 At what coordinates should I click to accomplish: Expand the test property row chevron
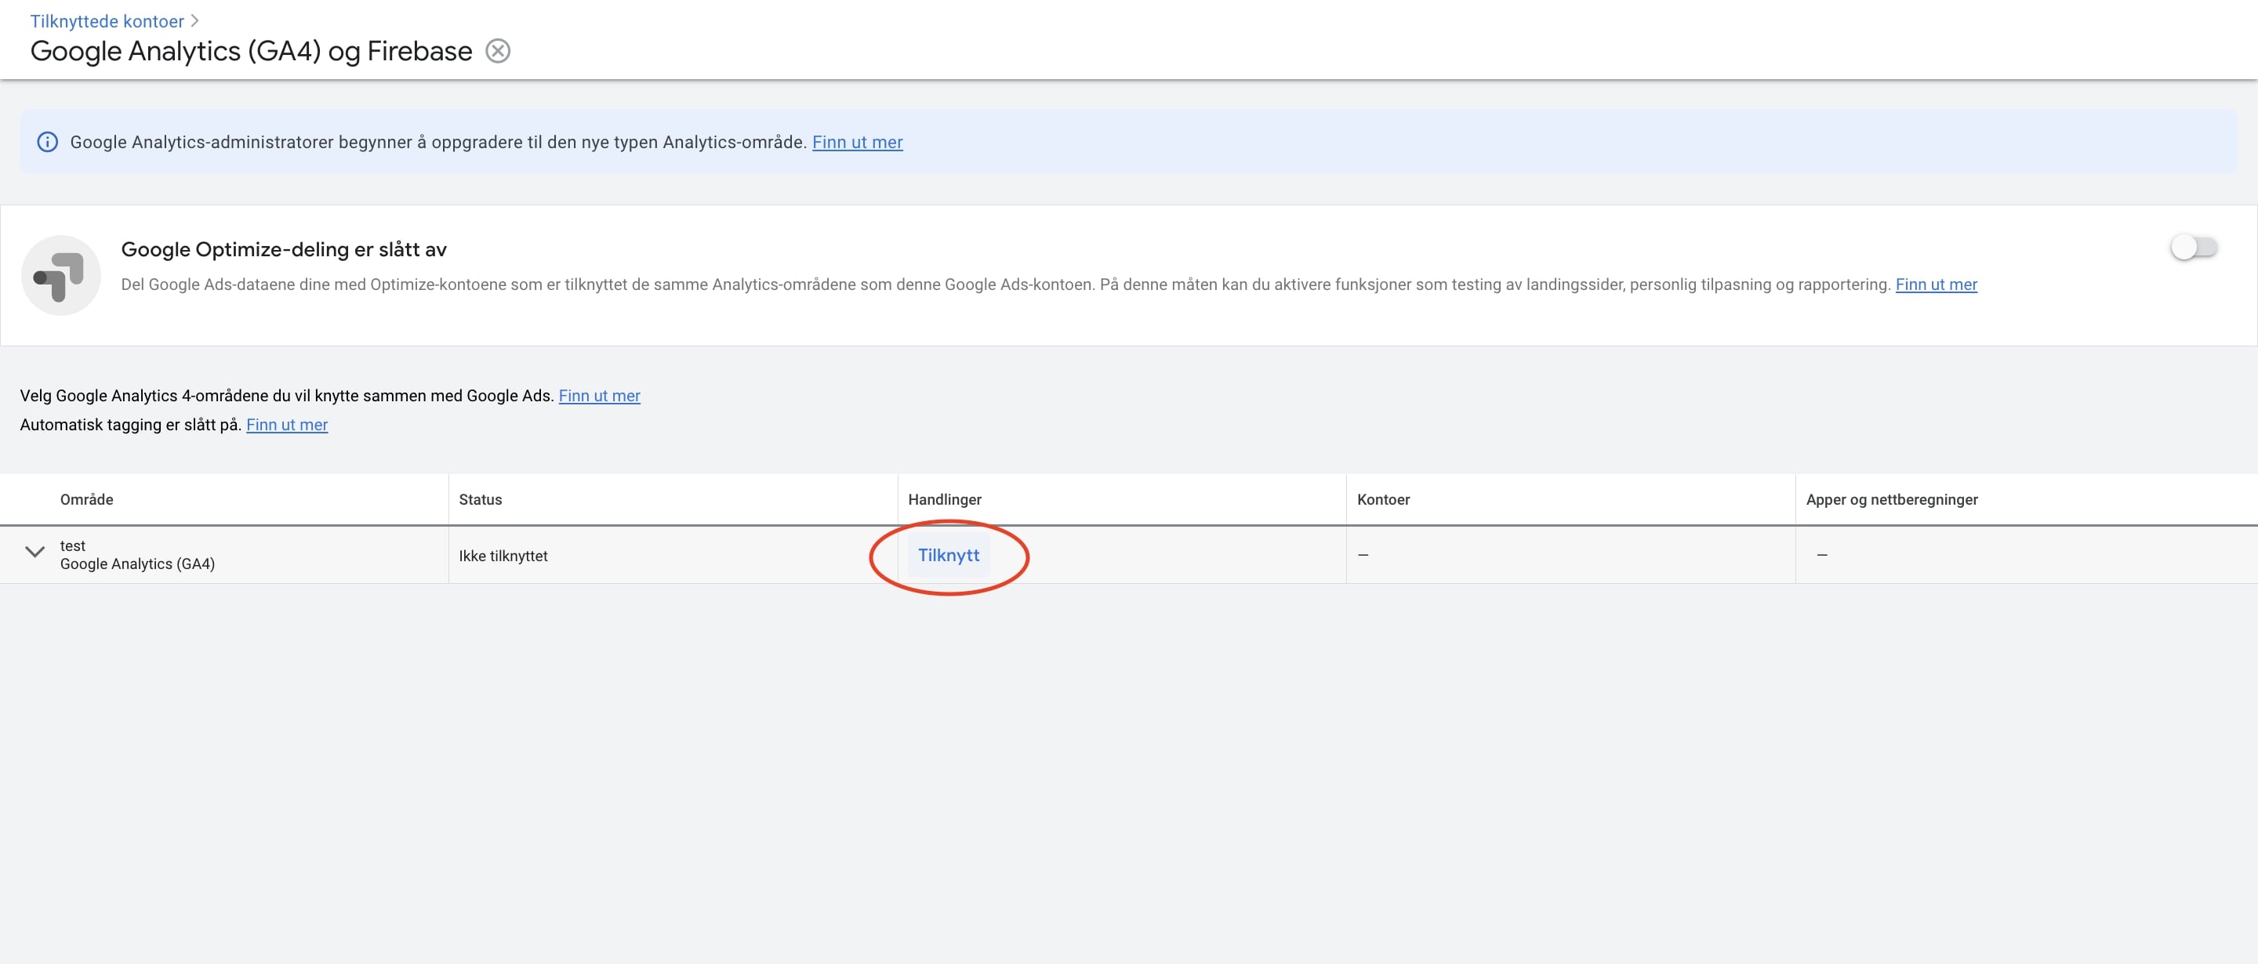tap(35, 552)
